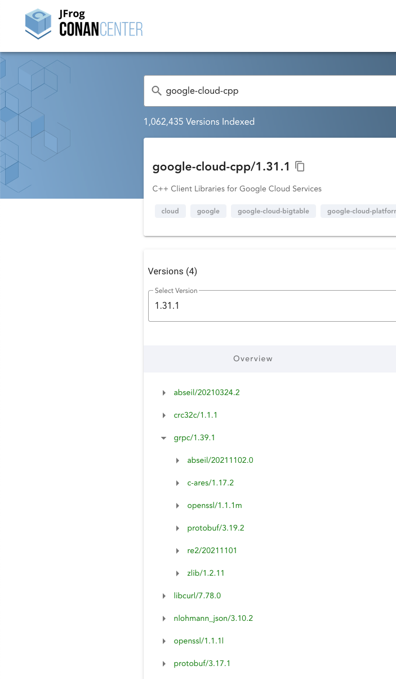The height and width of the screenshot is (679, 396).
Task: Click the JFrog Conan Center logo
Action: pyautogui.click(x=83, y=24)
